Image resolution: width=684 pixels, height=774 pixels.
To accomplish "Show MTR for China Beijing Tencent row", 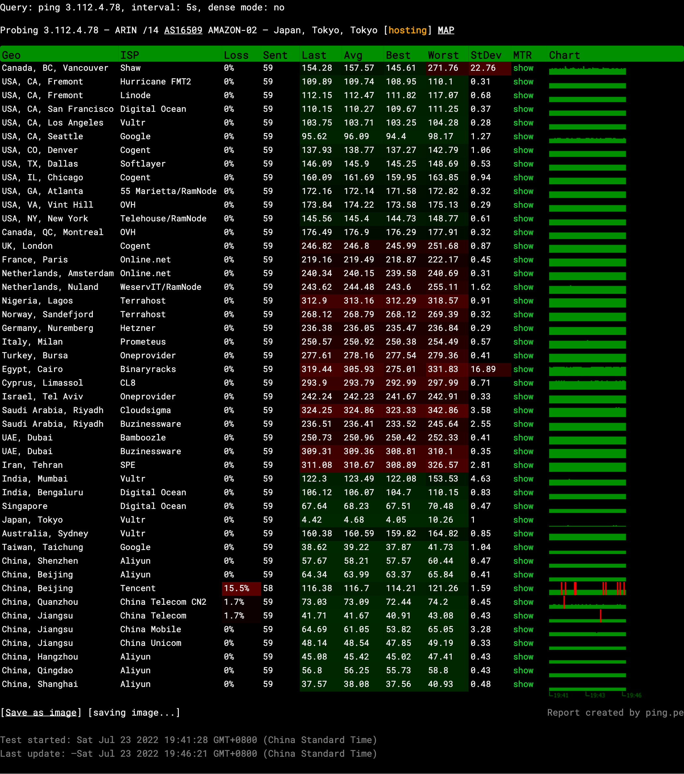I will (x=523, y=588).
